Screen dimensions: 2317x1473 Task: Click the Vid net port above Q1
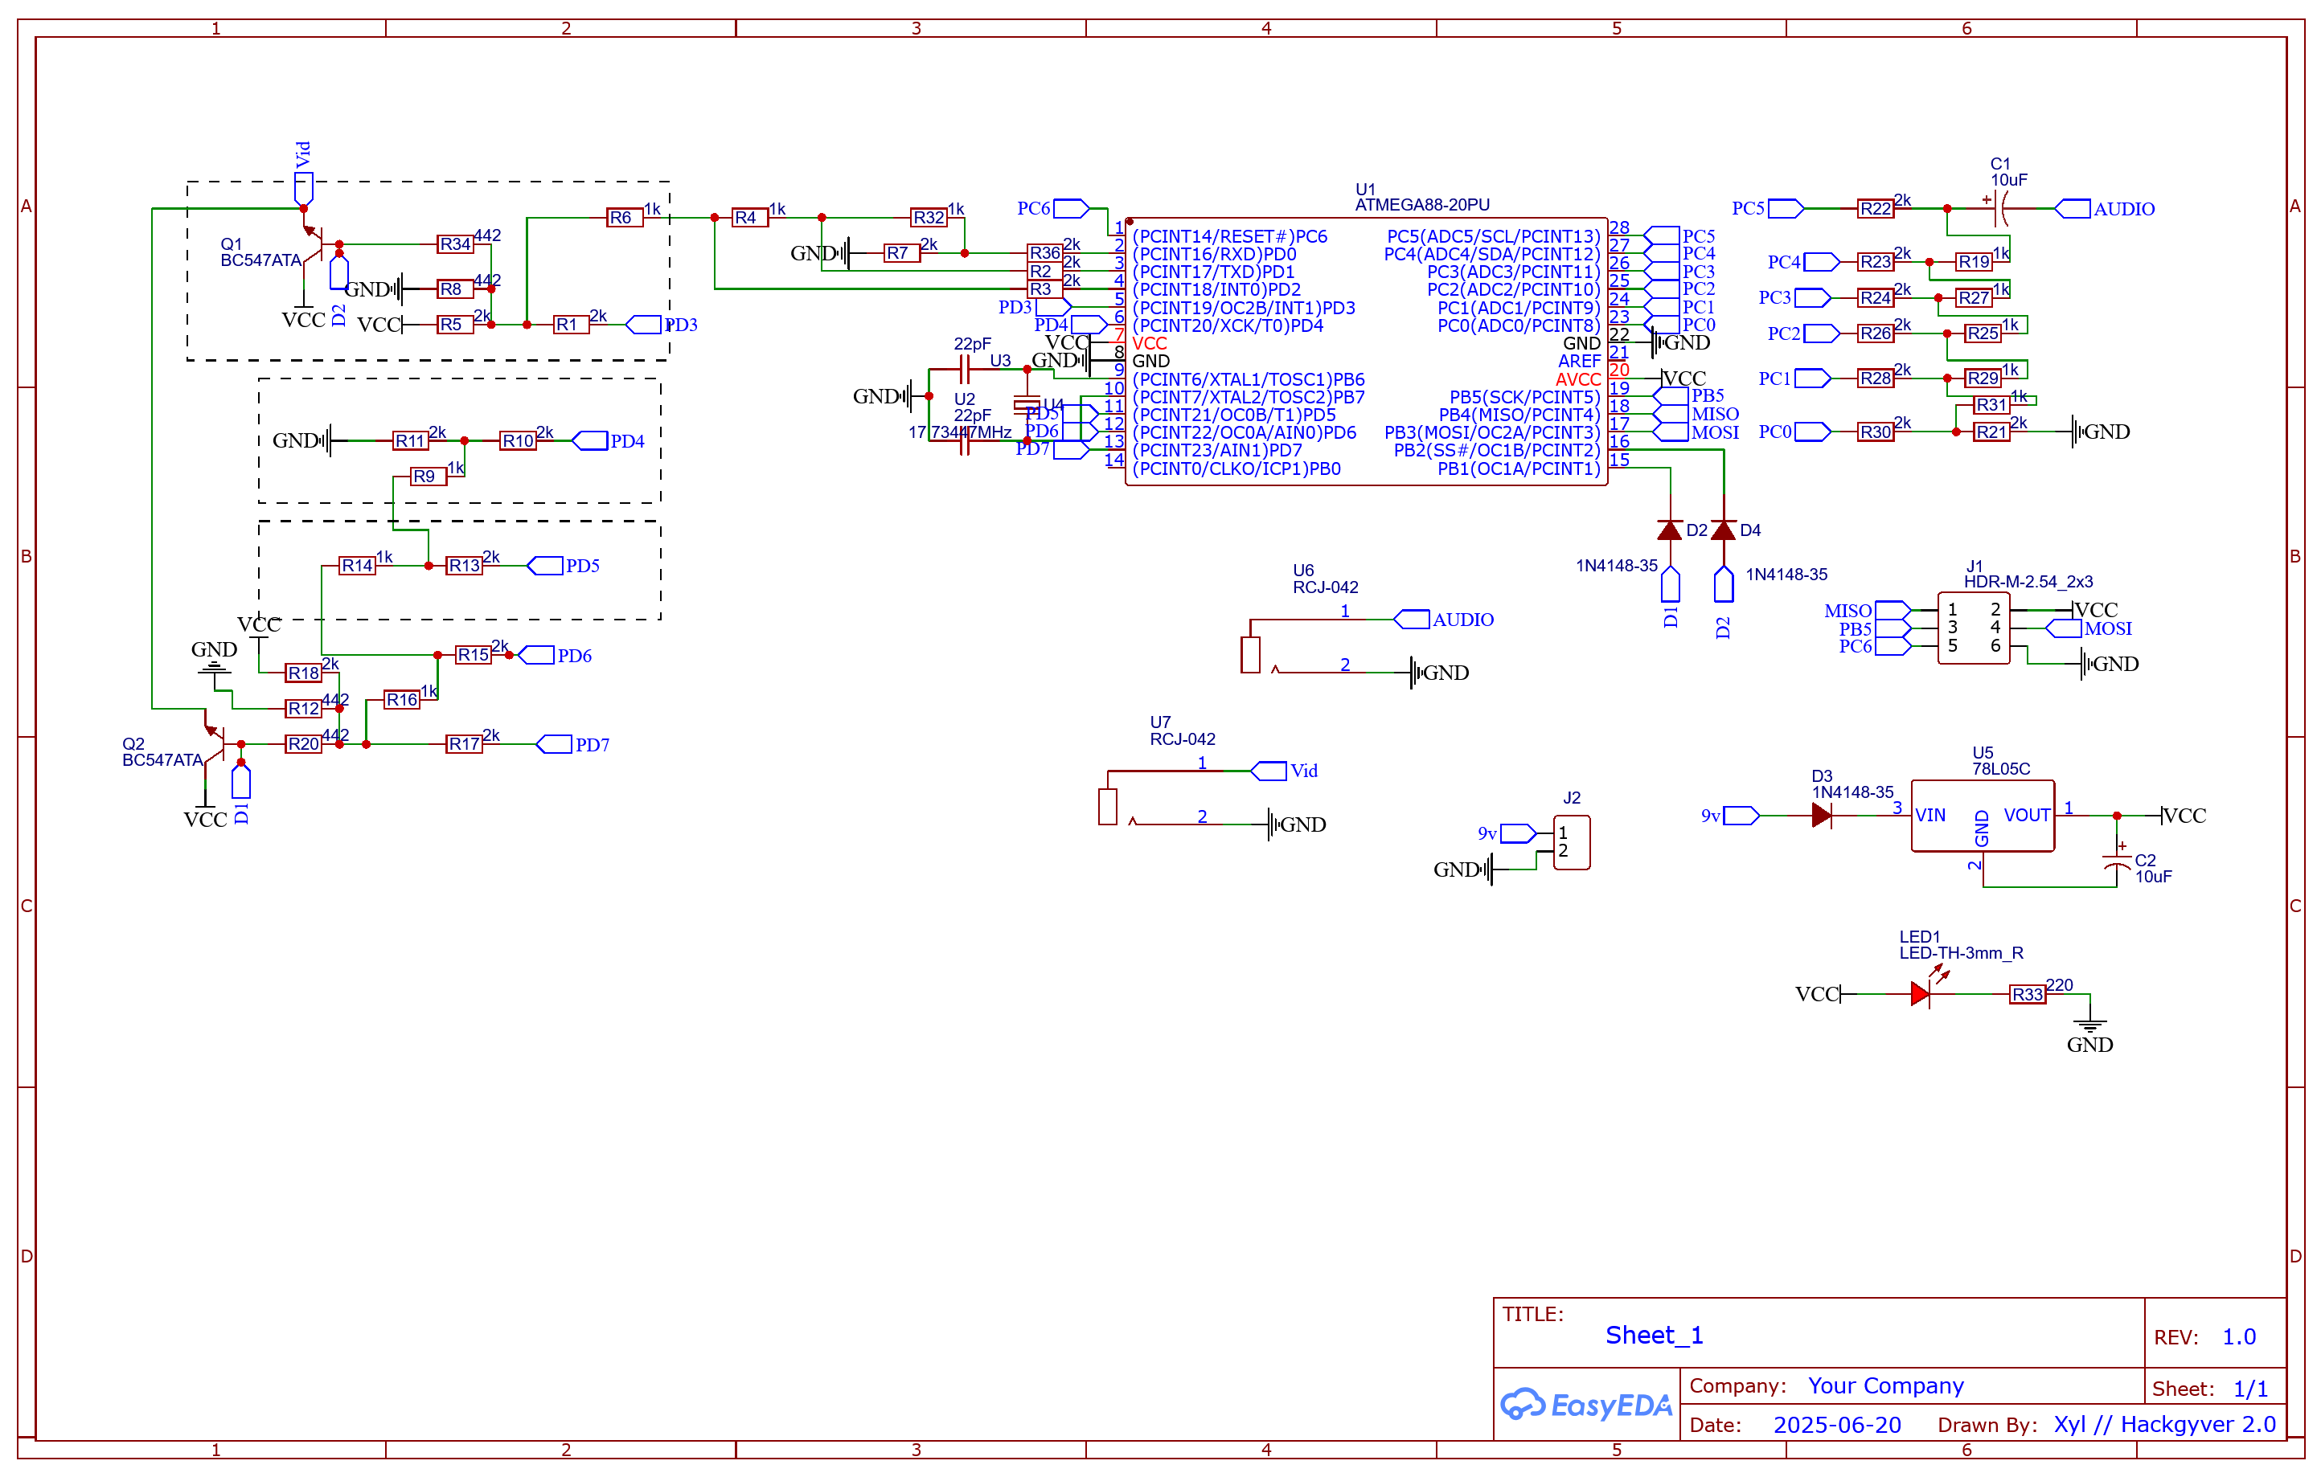click(x=303, y=186)
